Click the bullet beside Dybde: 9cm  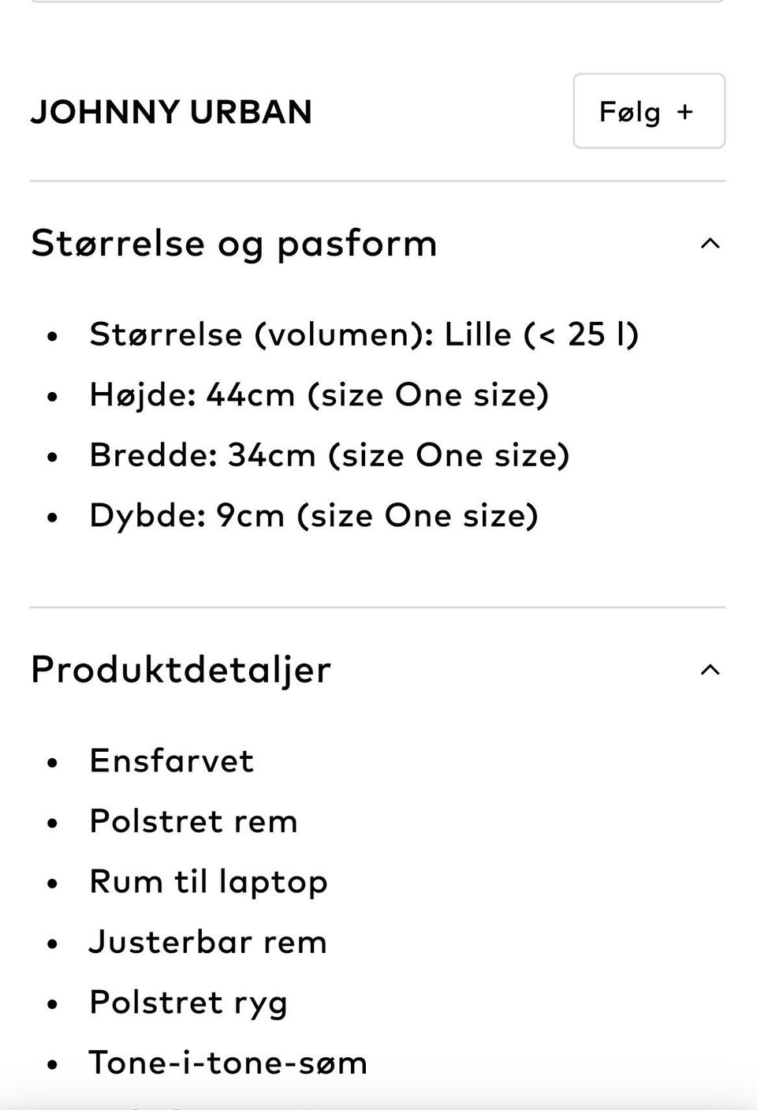(53, 518)
